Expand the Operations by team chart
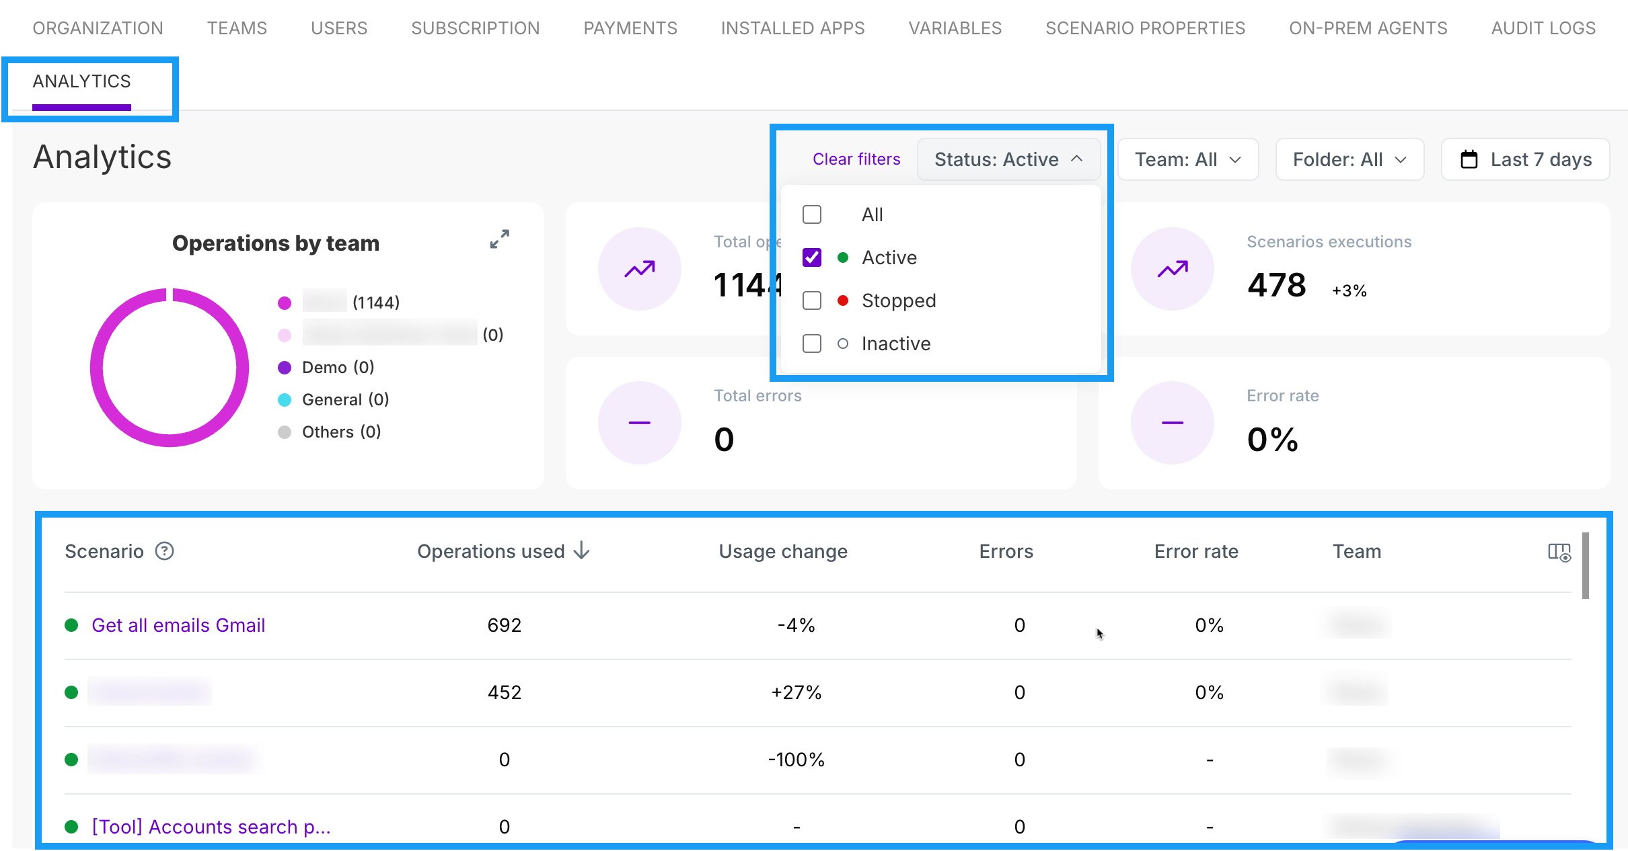The image size is (1628, 851). coord(499,239)
